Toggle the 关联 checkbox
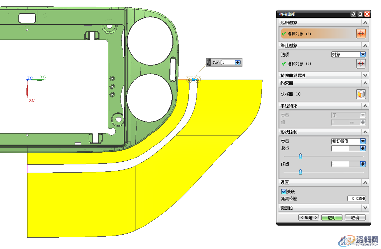381x249 pixels. click(284, 192)
